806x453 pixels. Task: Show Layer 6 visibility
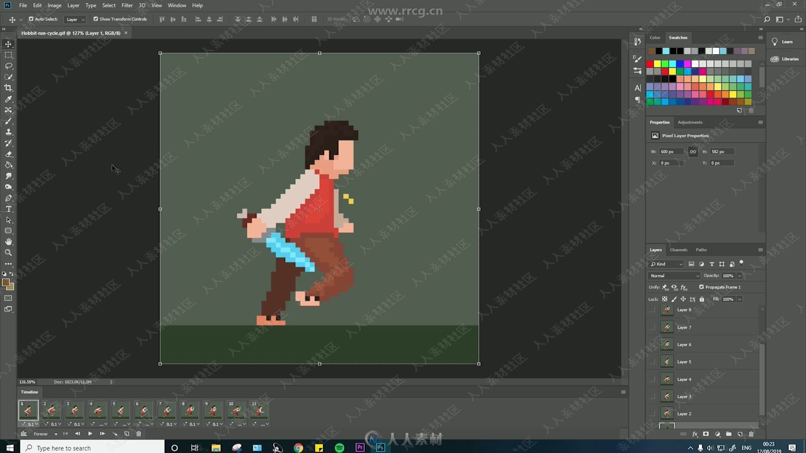652,344
